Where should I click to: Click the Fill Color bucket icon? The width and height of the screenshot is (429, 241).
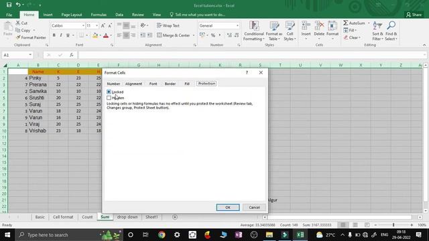pos(95,35)
